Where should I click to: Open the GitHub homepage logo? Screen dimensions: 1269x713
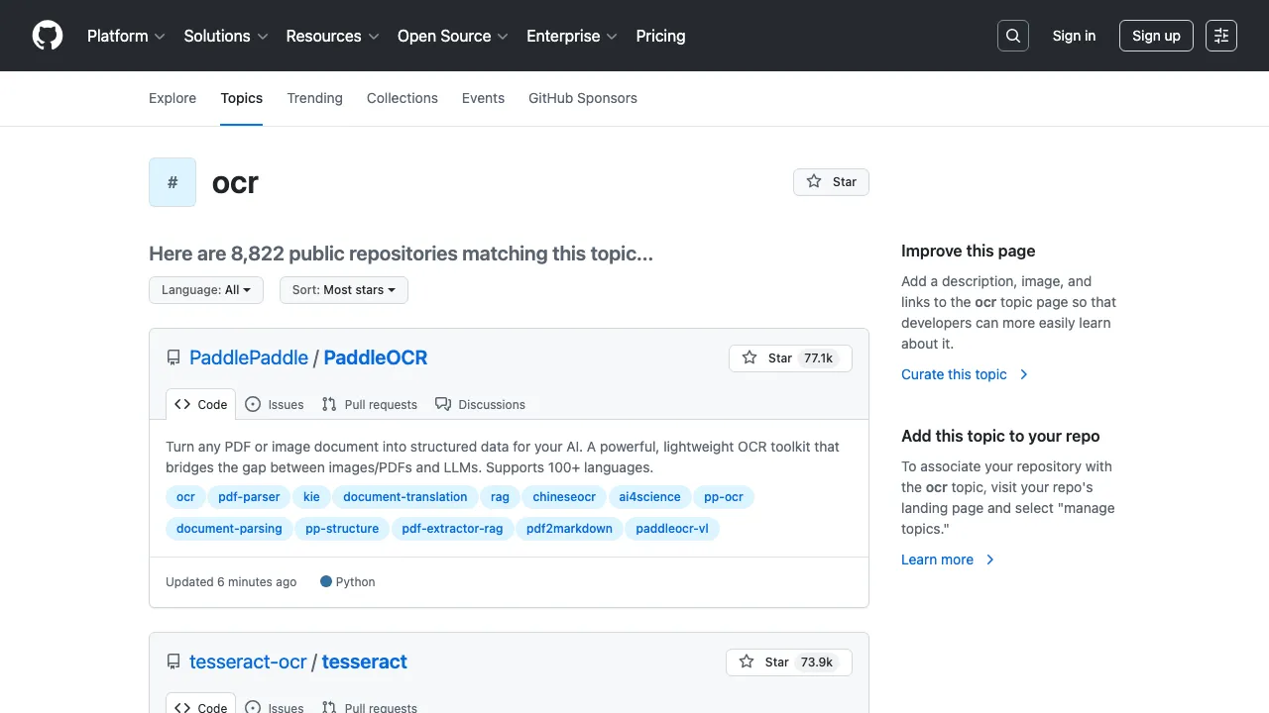pos(48,36)
